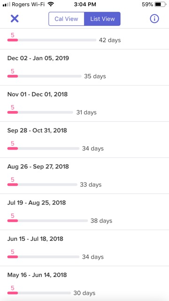Tap the 35 days cycle length bar
Screen dimensions: 169x301
pos(45,76)
